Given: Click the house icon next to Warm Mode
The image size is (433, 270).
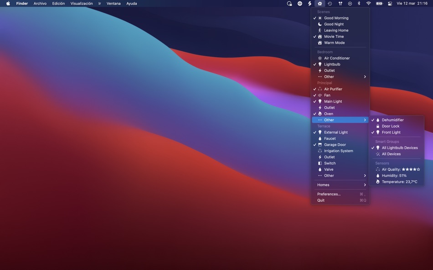Looking at the screenshot, I should (x=320, y=43).
